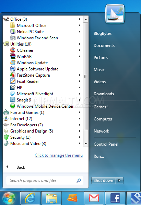
Task: Click the Apple Software Update icon
Action: [x=13, y=69]
